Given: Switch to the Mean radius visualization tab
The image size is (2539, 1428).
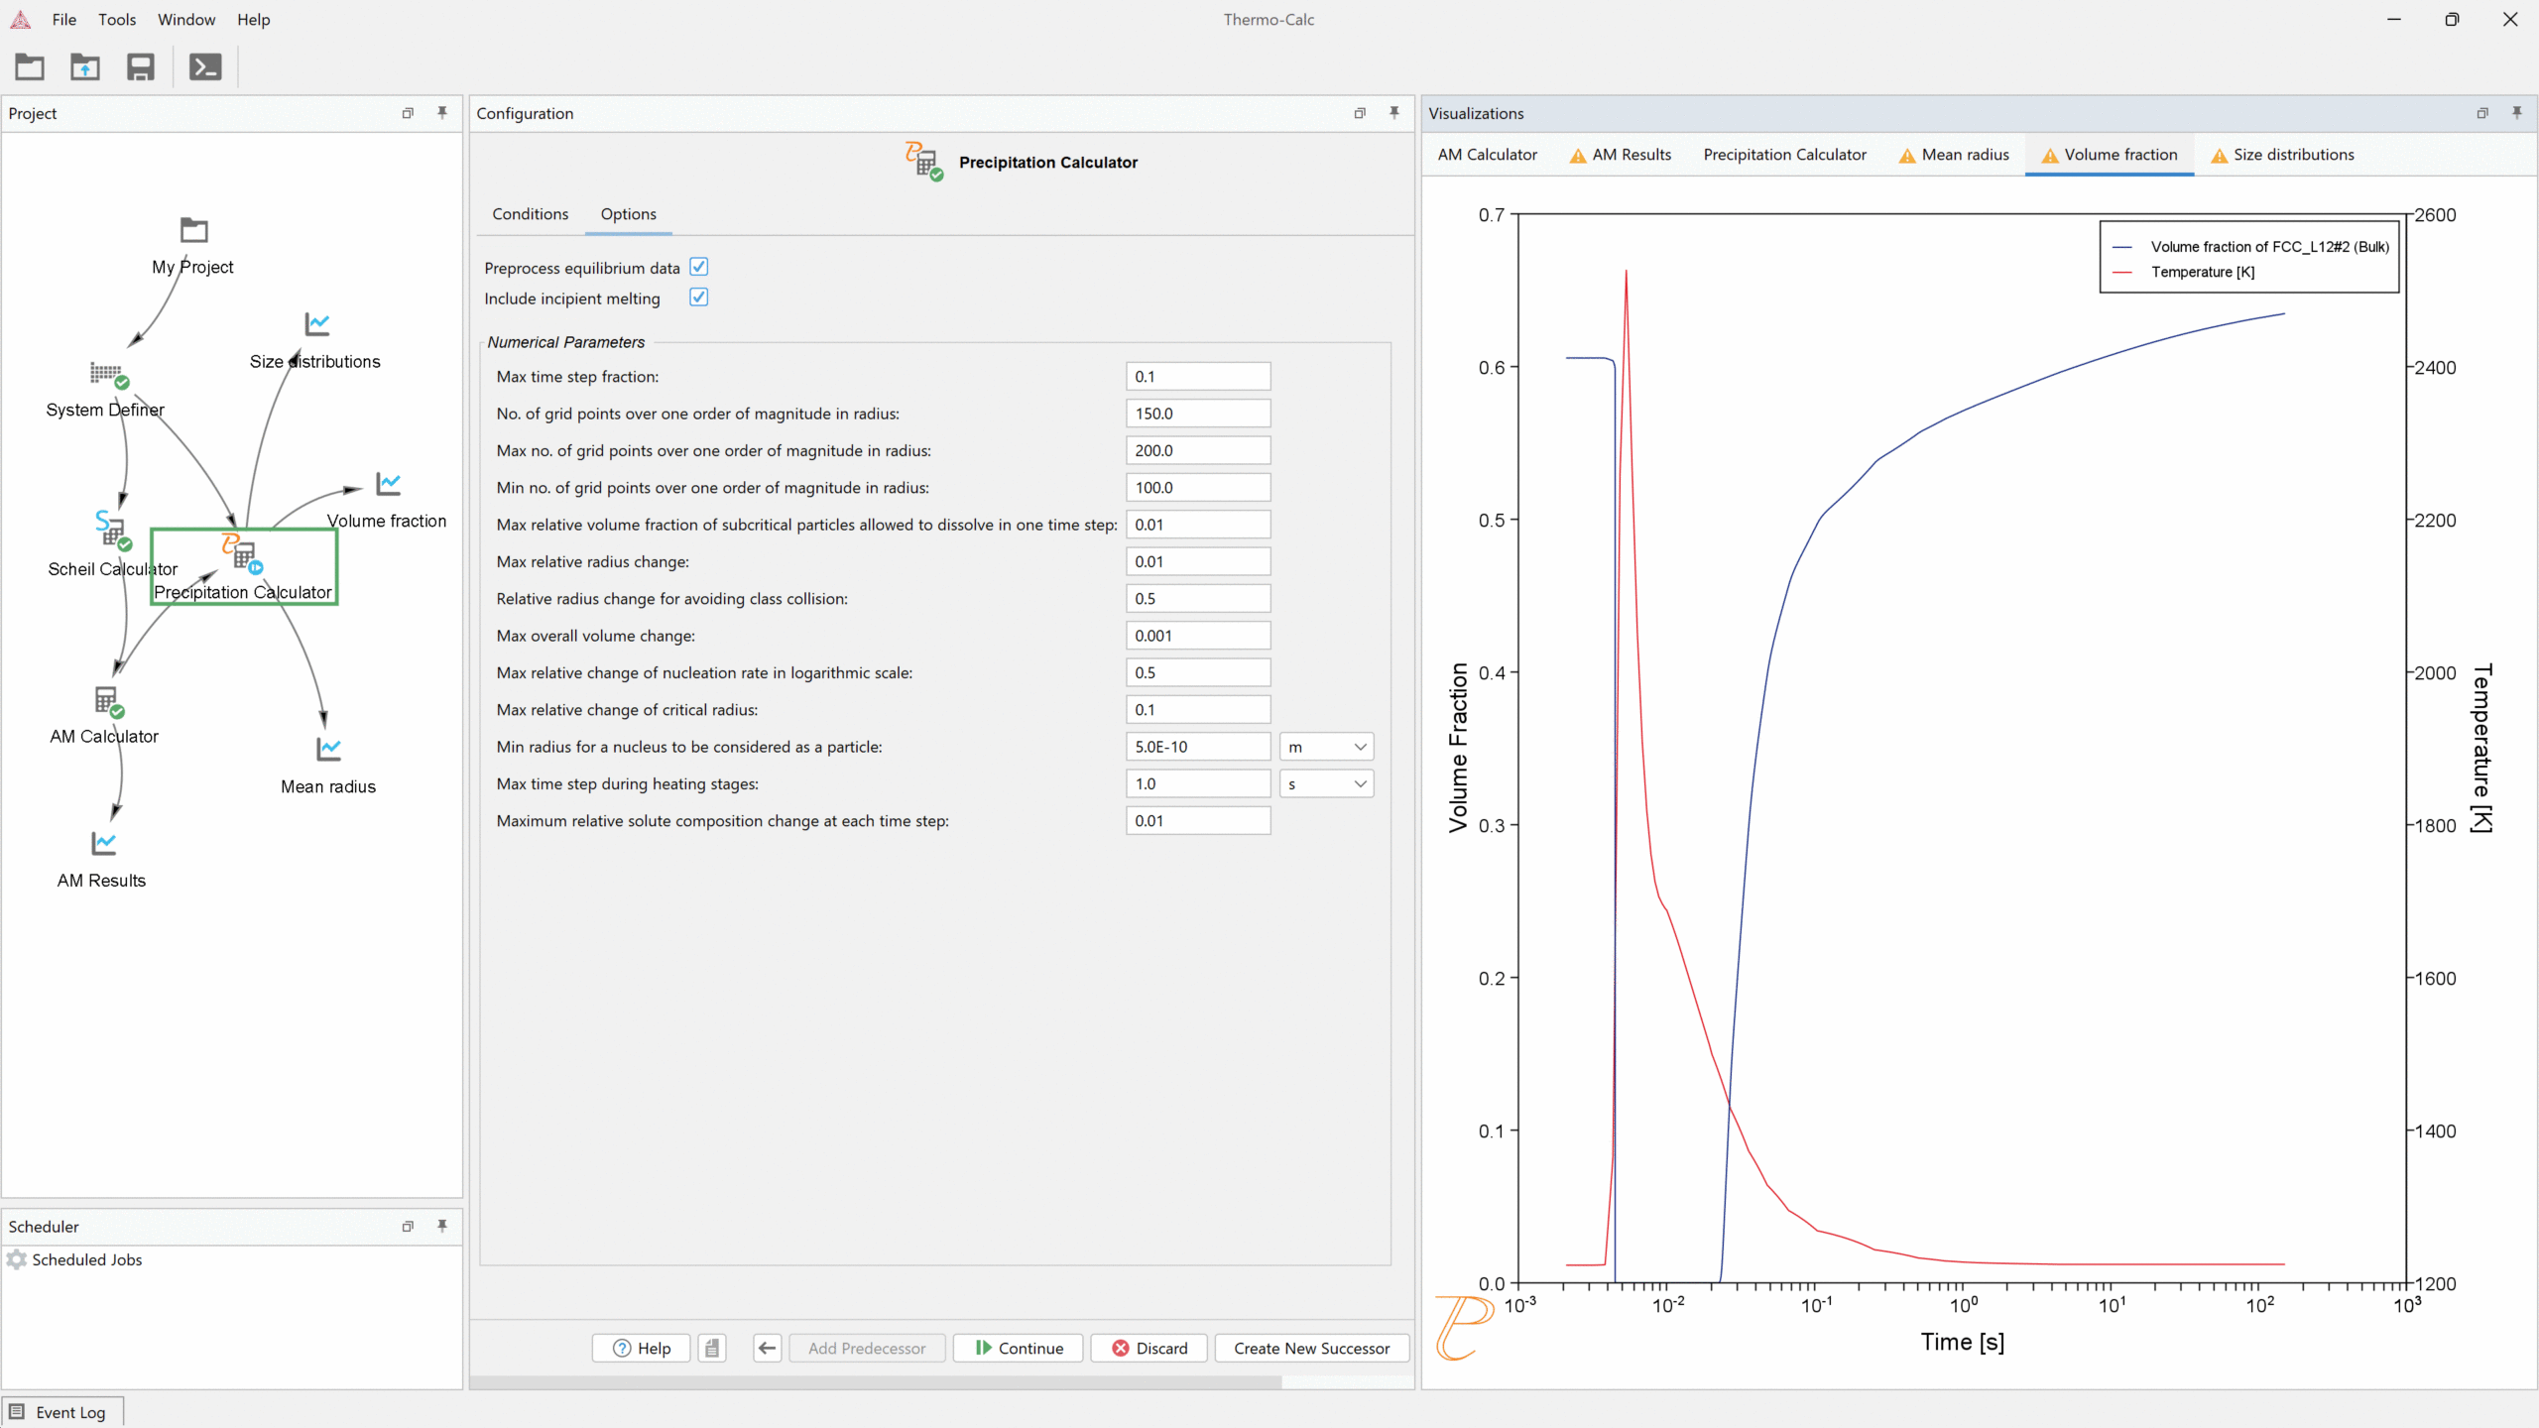Looking at the screenshot, I should click(1954, 155).
